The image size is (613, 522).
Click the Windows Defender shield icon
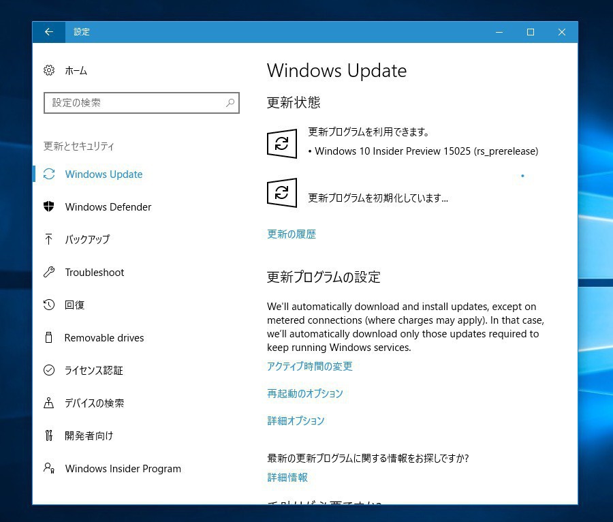pos(49,206)
